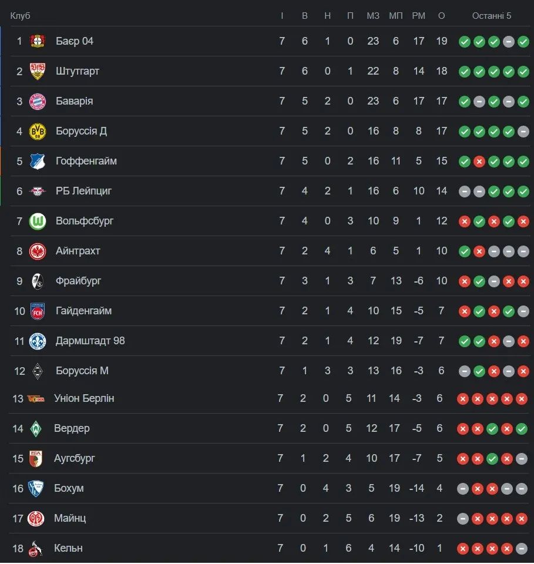Click Фрайбург's most recent result indicator
Screen dimensions: 534x564
[523, 281]
